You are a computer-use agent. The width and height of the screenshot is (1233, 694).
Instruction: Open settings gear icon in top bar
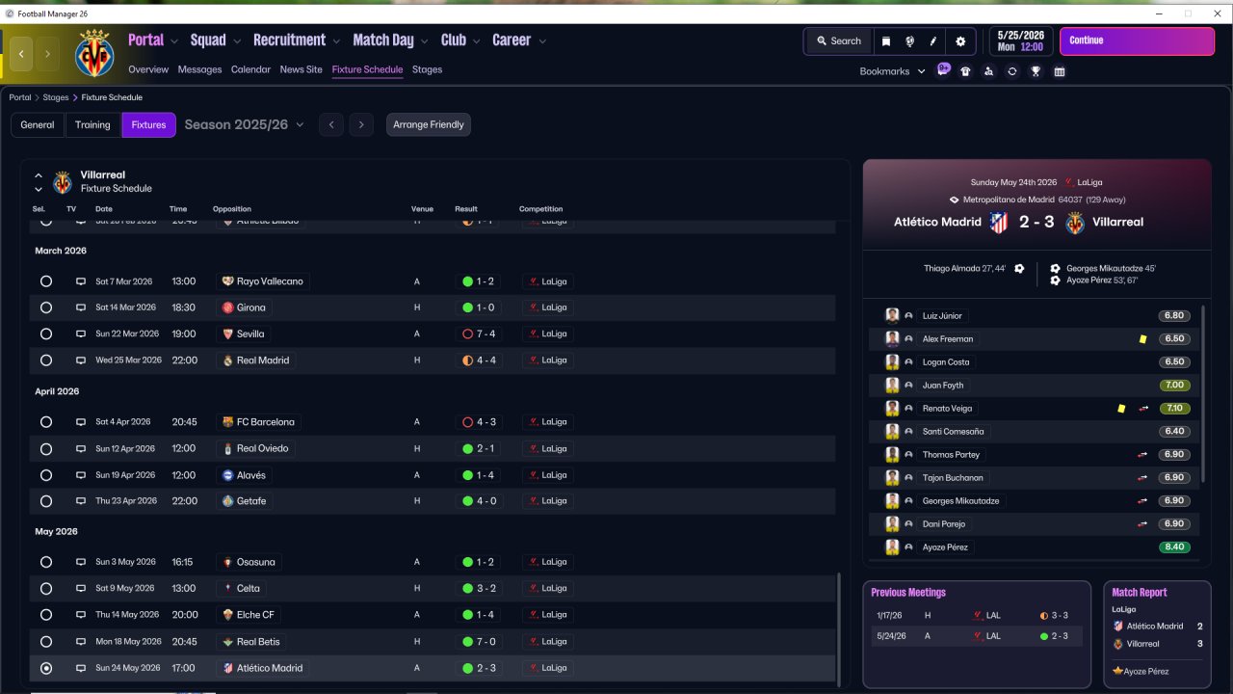(x=960, y=41)
